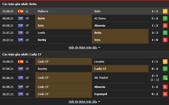This screenshot has width=169, height=105.
Task: Click red B badge for Espanyol match
Action: coord(165,94)
